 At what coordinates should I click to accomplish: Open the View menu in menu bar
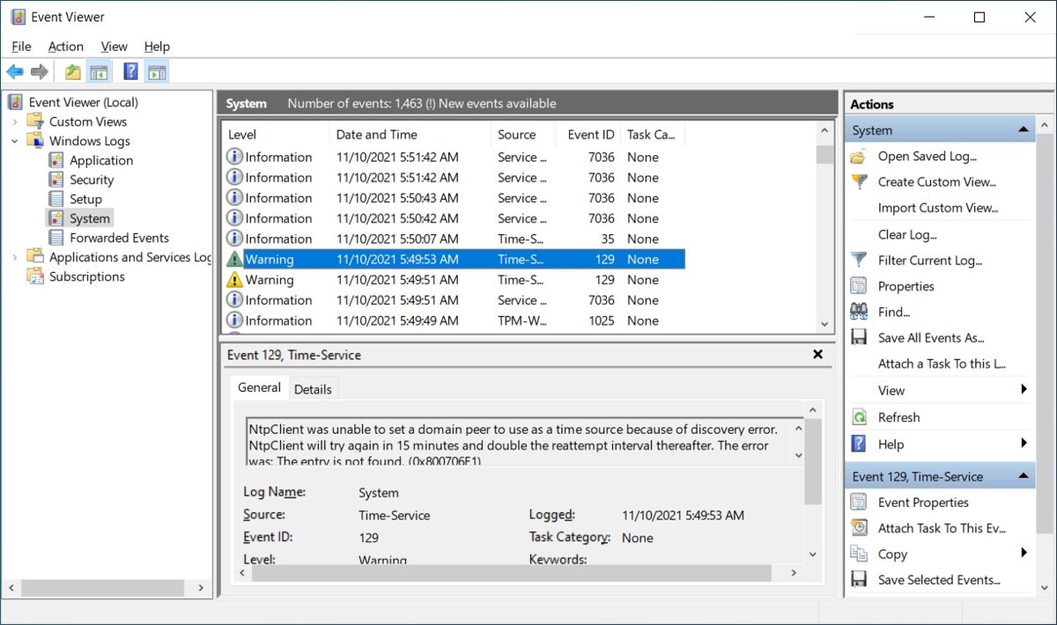(114, 47)
